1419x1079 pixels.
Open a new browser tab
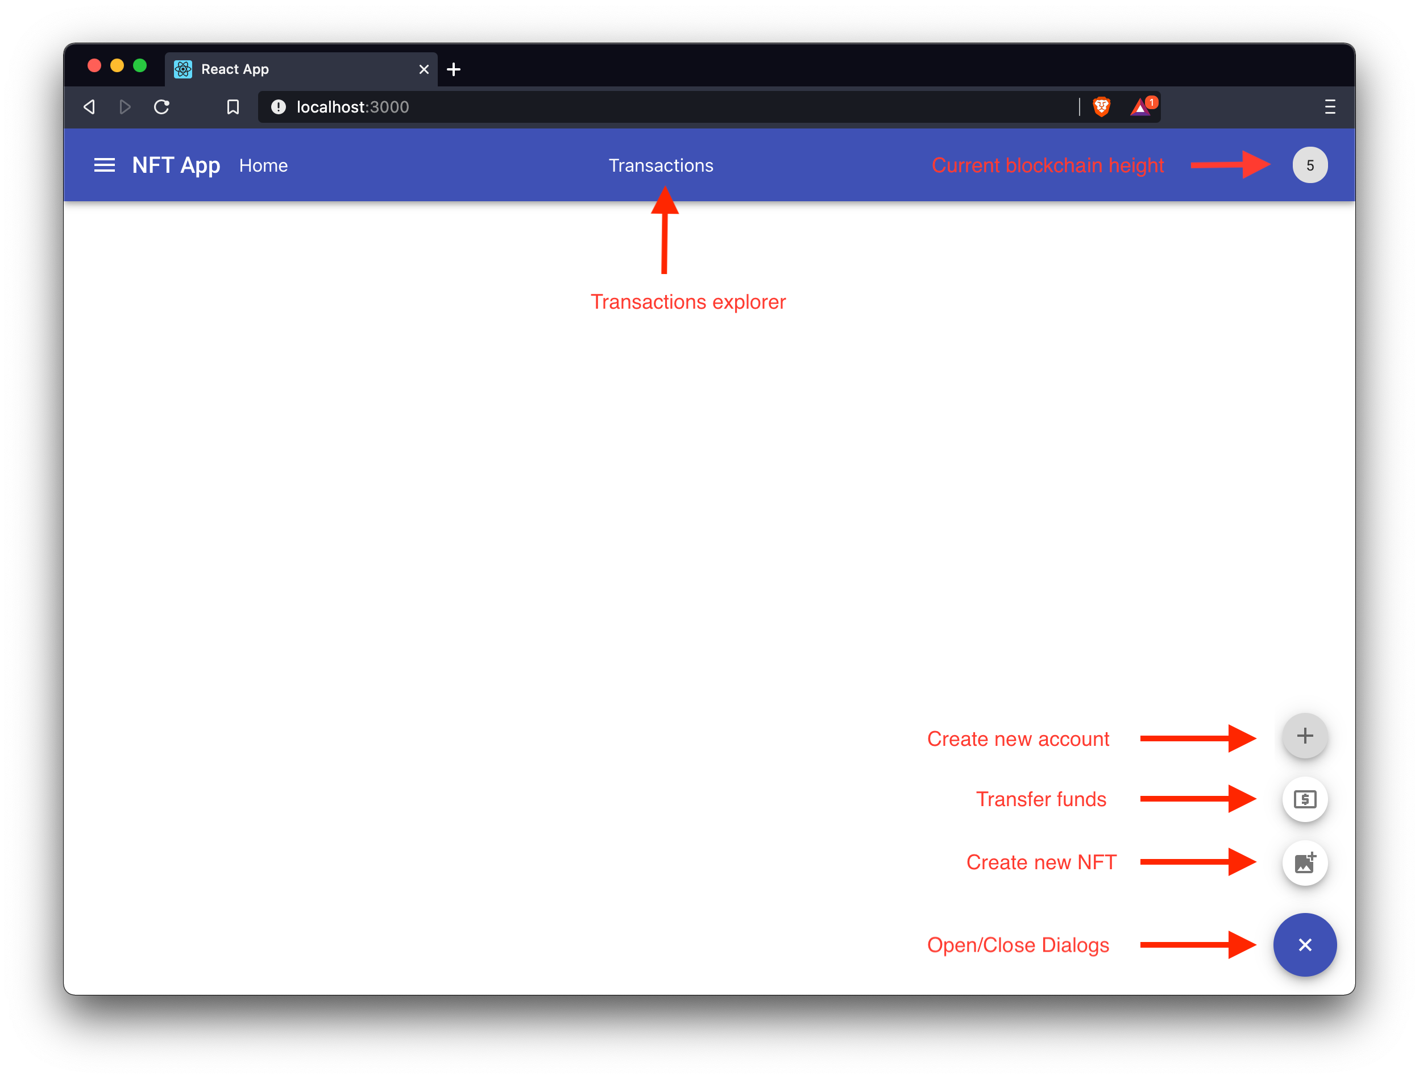pos(454,69)
